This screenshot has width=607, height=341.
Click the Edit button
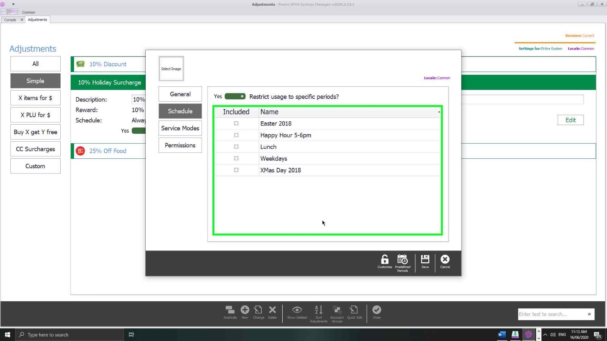point(571,120)
